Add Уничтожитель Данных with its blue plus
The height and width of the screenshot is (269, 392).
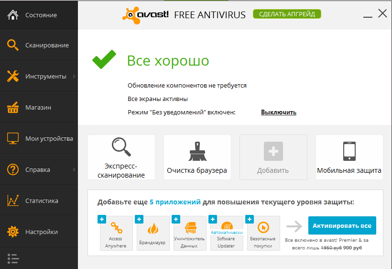(176, 219)
